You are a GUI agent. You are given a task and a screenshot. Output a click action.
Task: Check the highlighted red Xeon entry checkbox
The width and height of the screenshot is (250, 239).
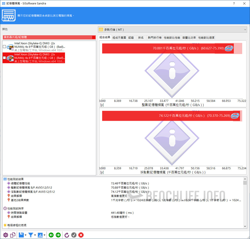[x=4, y=58]
